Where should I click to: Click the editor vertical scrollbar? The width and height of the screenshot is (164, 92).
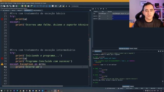pyautogui.click(x=90, y=52)
